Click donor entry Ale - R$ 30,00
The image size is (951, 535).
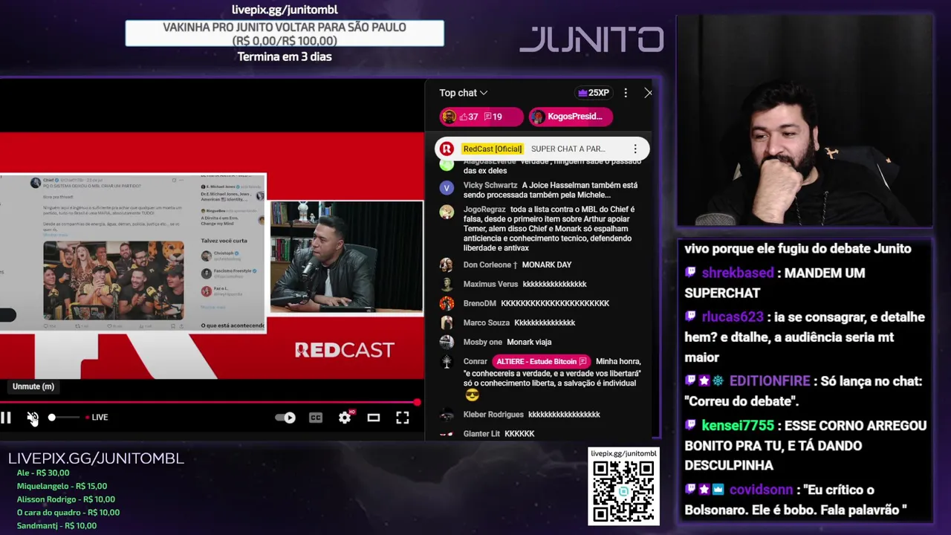click(x=43, y=473)
